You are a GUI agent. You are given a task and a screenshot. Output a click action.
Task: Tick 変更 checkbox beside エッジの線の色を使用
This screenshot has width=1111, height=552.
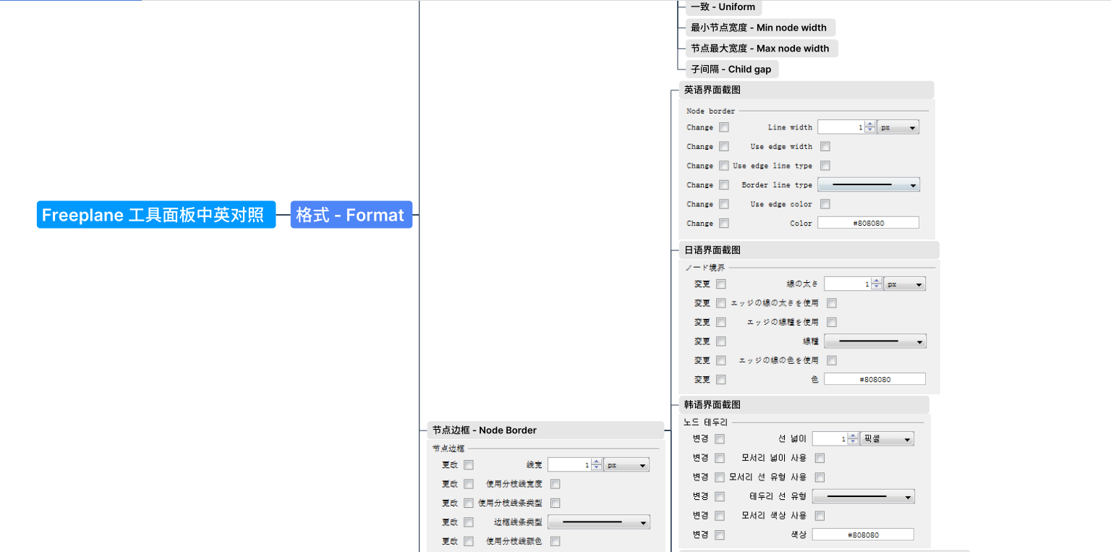[x=721, y=360]
